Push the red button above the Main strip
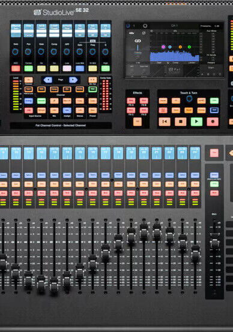 [214, 153]
